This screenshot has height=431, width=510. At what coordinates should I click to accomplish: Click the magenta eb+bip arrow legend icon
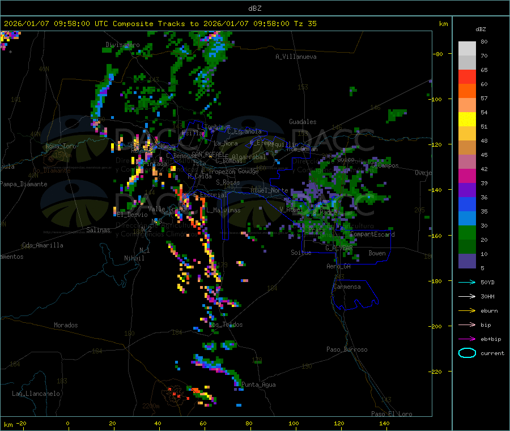(x=467, y=339)
